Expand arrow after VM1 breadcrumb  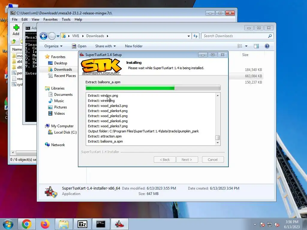tap(83, 36)
